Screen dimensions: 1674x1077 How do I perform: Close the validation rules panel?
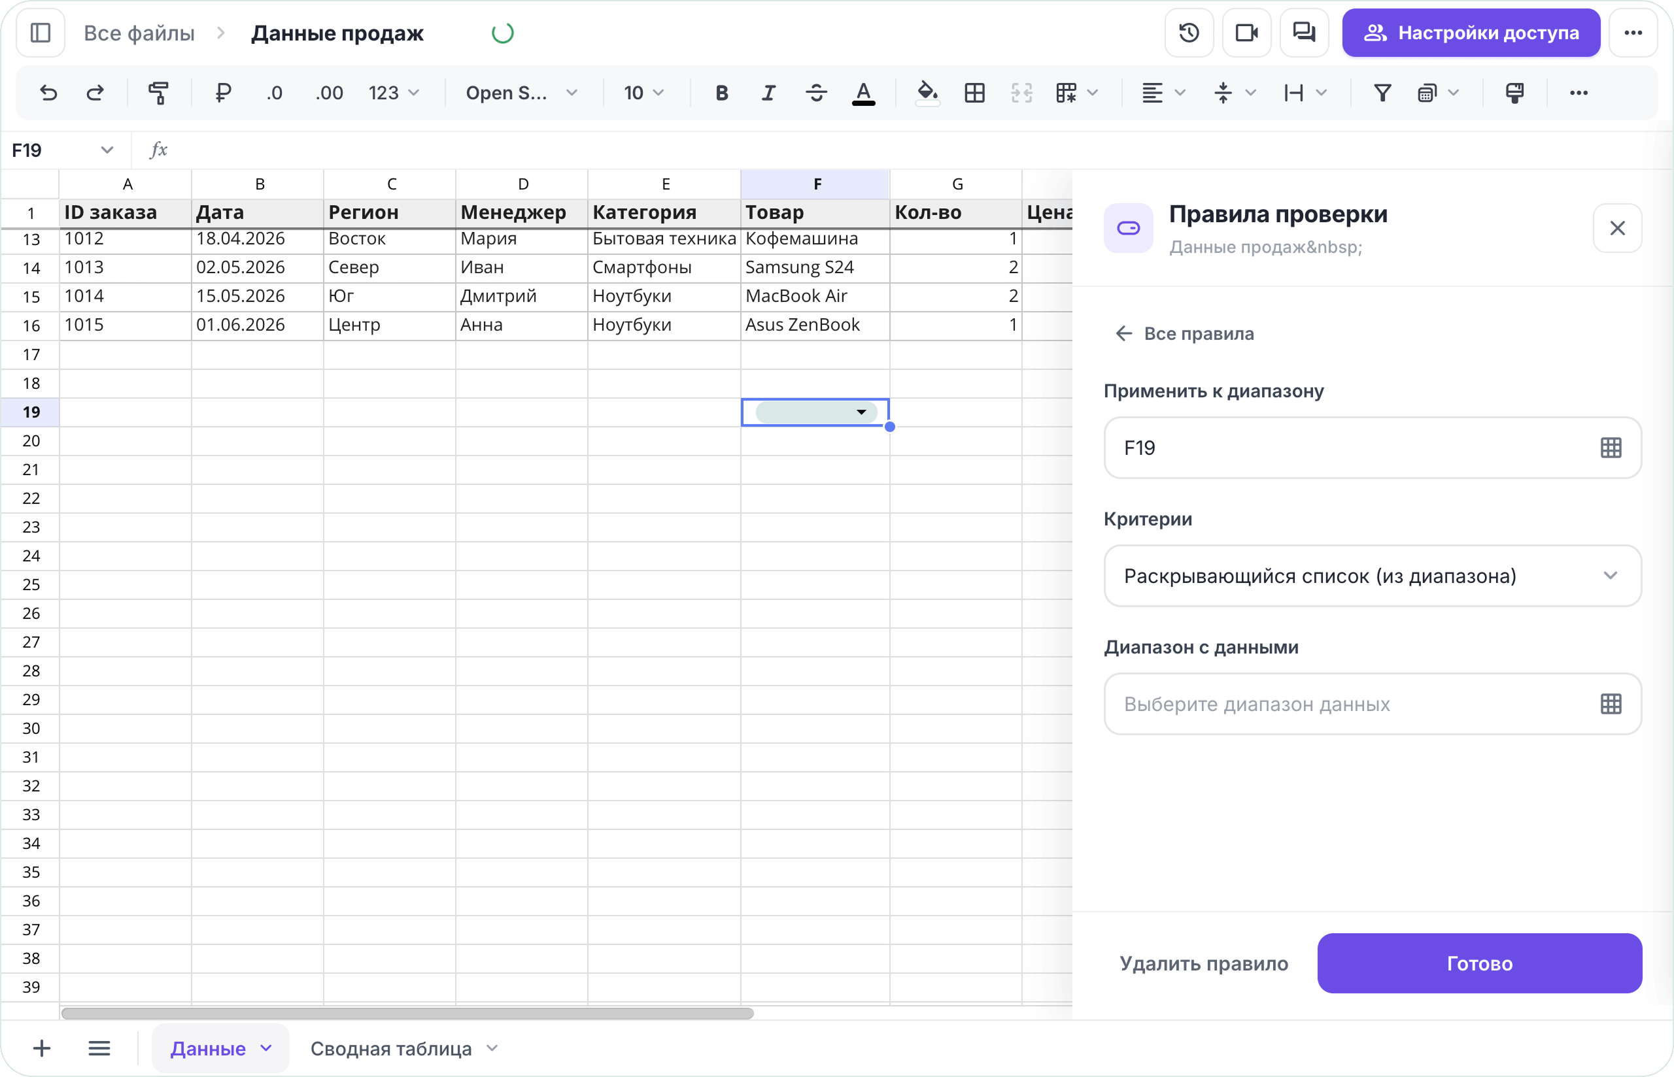pyautogui.click(x=1617, y=228)
